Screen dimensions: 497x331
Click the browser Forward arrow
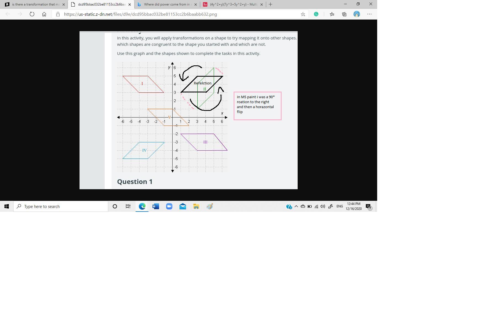coord(20,14)
